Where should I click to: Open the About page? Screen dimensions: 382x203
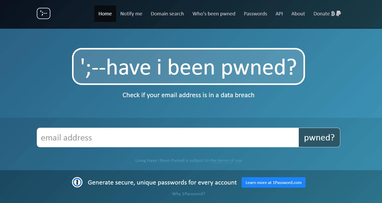298,14
